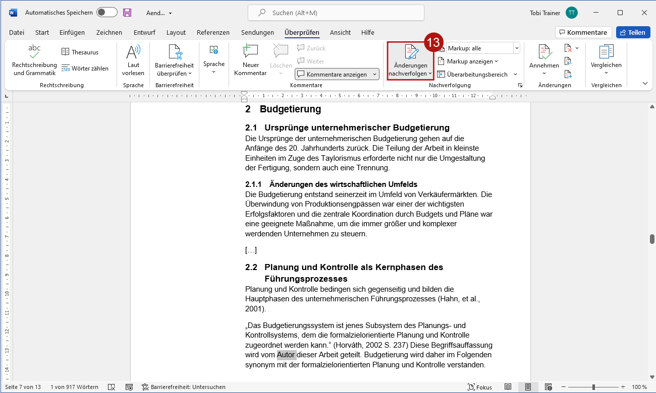Viewport: 656px width, 393px height.
Task: Click the blue Teilen button
Action: (633, 32)
